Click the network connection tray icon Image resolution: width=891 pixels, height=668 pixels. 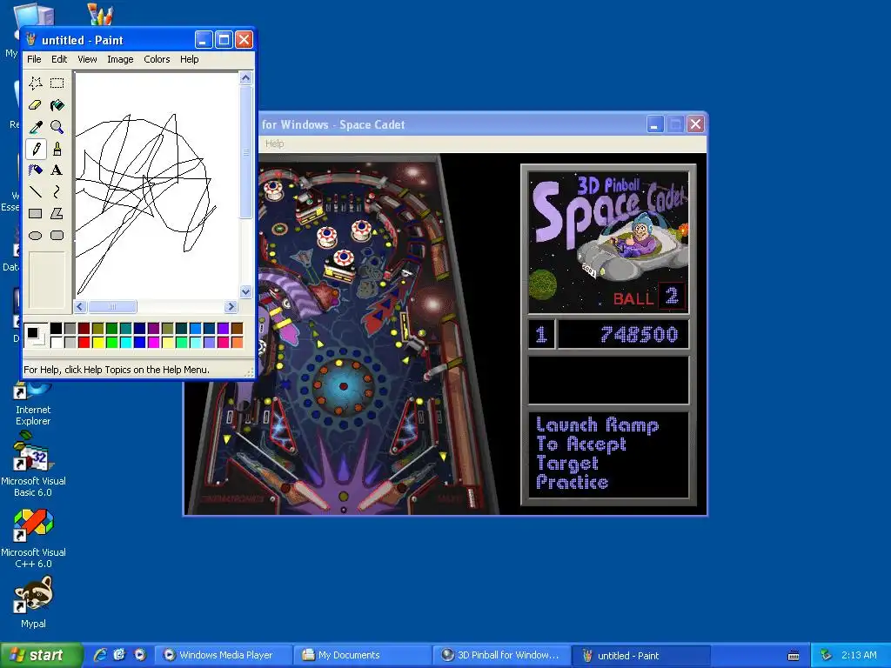826,656
